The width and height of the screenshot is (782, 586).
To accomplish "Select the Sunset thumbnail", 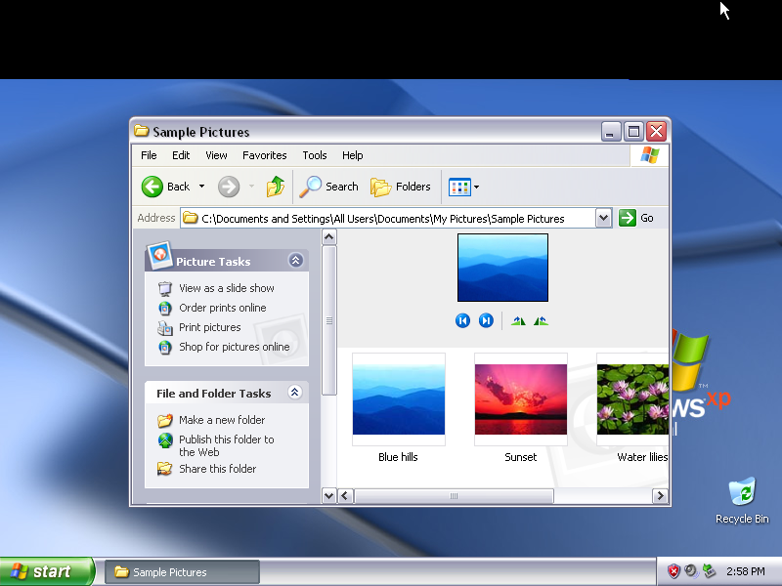I will pos(520,399).
